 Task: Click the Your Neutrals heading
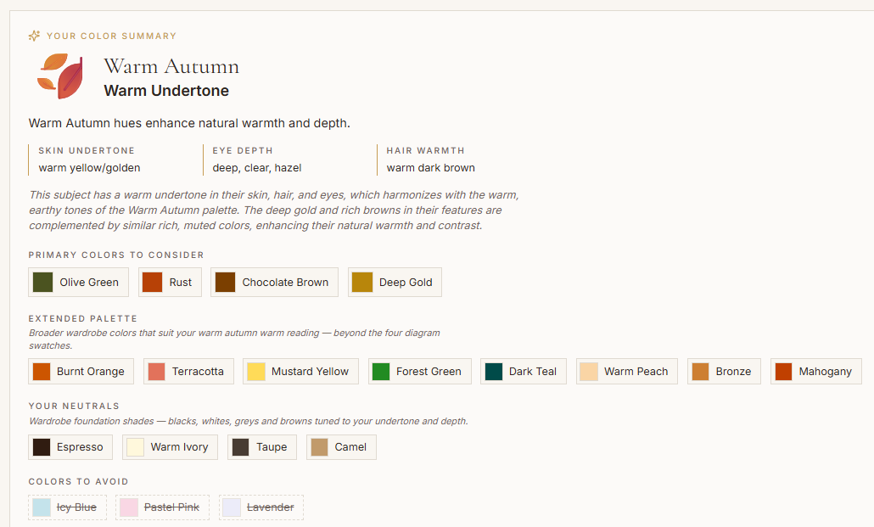pos(74,406)
